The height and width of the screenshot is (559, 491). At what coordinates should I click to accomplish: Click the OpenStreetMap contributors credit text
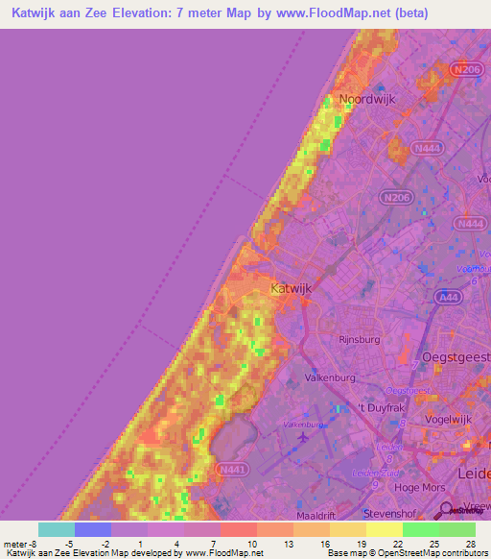408,553
